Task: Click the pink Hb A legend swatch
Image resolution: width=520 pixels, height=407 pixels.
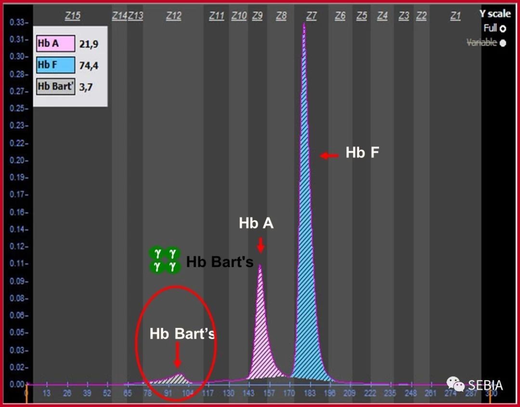Action: (x=55, y=44)
